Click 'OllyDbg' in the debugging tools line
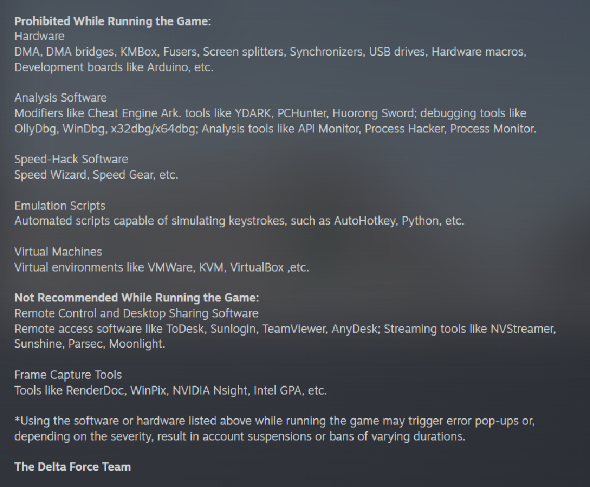This screenshot has height=487, width=590. pyautogui.click(x=35, y=129)
